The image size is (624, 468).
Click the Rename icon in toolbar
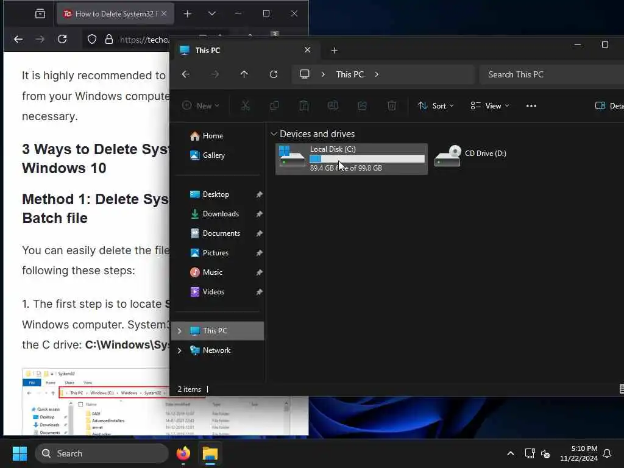pos(333,105)
